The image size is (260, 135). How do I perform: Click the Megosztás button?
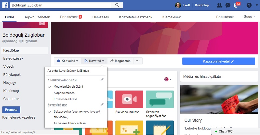(x=120, y=61)
